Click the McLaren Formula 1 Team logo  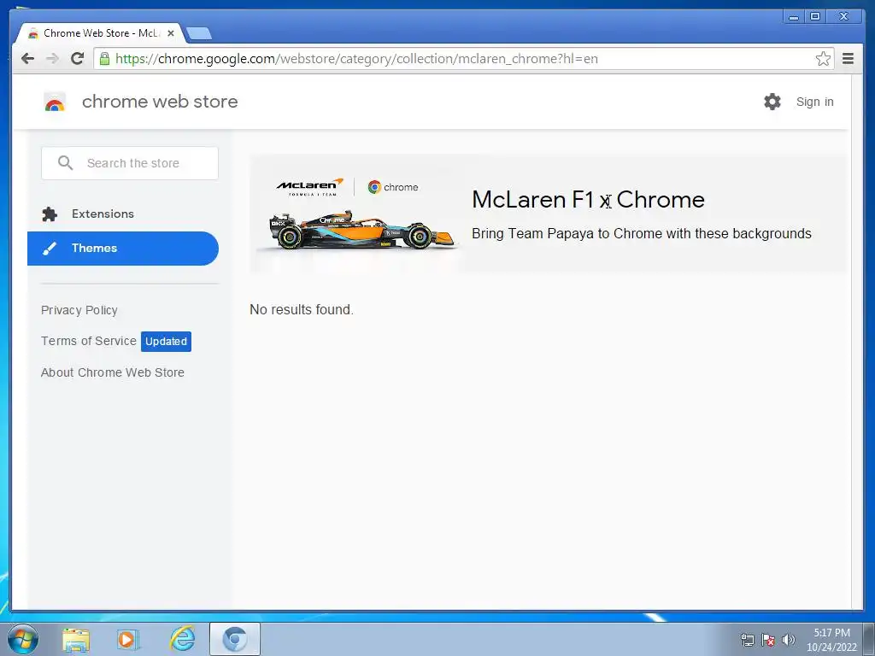pyautogui.click(x=309, y=187)
